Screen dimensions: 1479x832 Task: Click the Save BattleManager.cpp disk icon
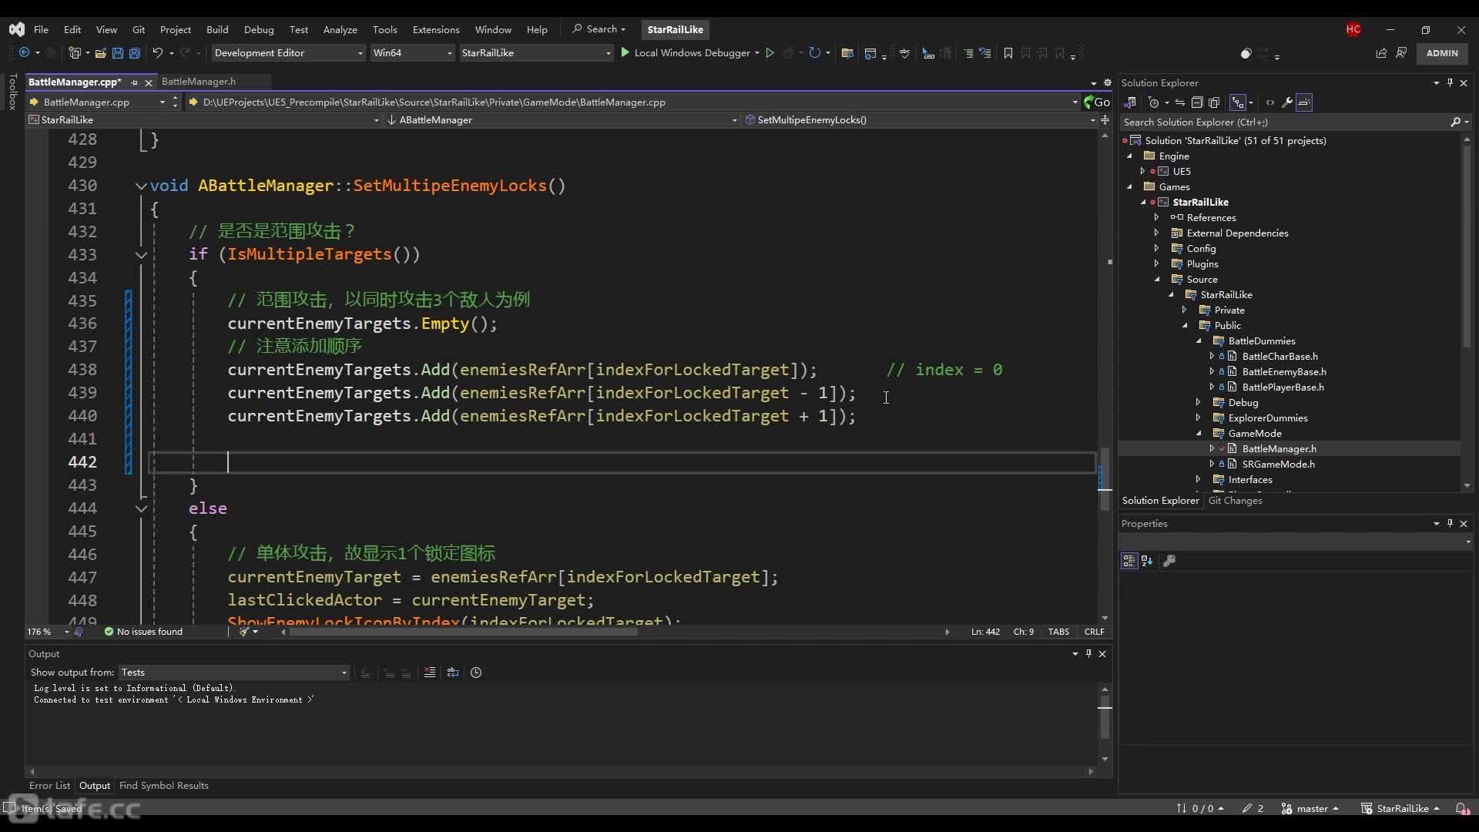pos(118,53)
